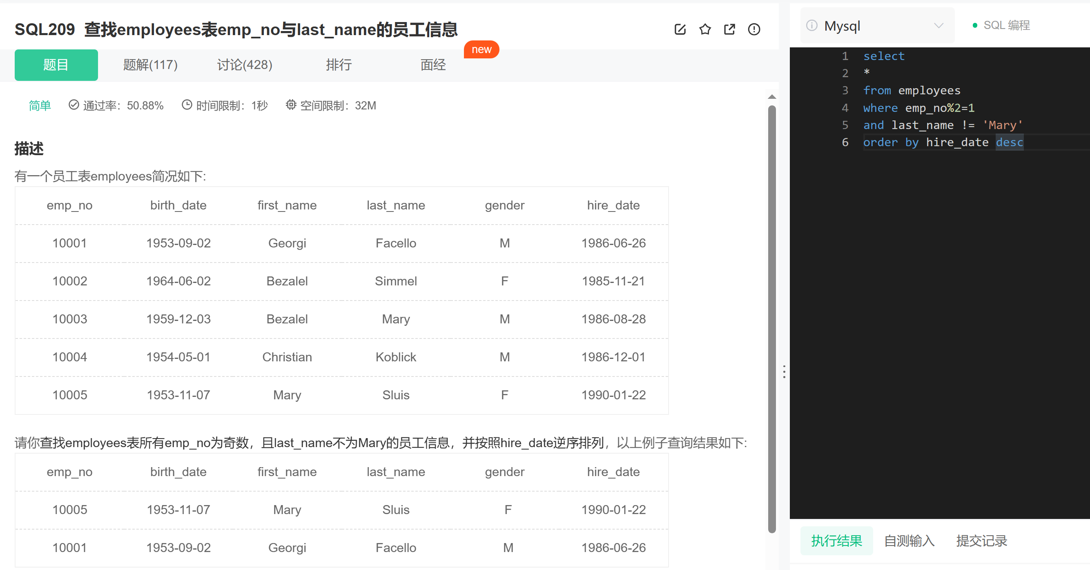This screenshot has height=570, width=1090.
Task: Open the Mysql language dropdown
Action: coord(877,25)
